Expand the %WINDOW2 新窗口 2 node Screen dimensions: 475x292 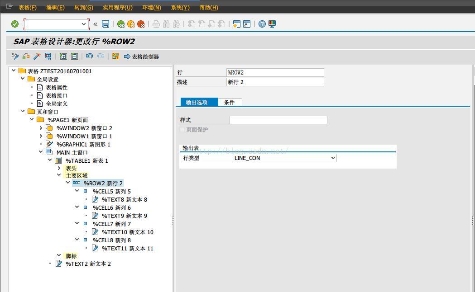pyautogui.click(x=41, y=128)
